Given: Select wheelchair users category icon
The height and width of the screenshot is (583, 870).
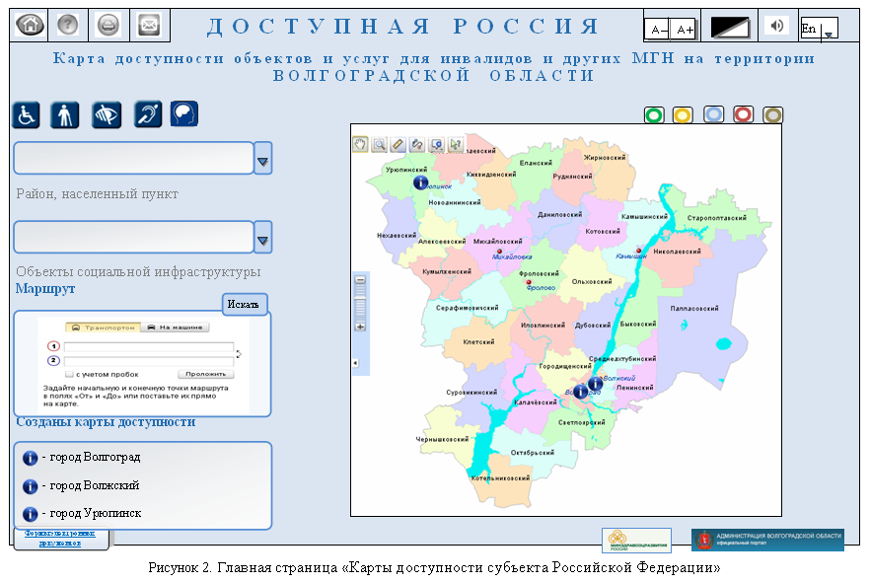Looking at the screenshot, I should [x=26, y=114].
